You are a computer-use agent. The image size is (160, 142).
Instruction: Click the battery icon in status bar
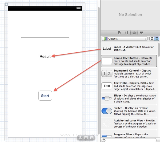point(79,8)
